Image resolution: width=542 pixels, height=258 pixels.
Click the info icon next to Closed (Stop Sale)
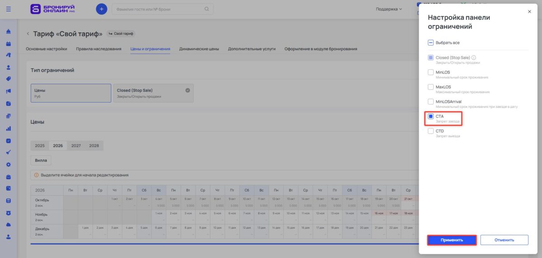pyautogui.click(x=474, y=57)
